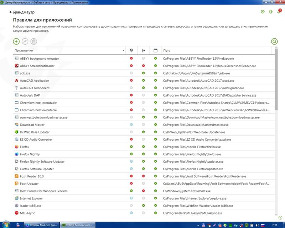
Task: Click Dr.Web Base Updater icon
Action: click(x=16, y=132)
